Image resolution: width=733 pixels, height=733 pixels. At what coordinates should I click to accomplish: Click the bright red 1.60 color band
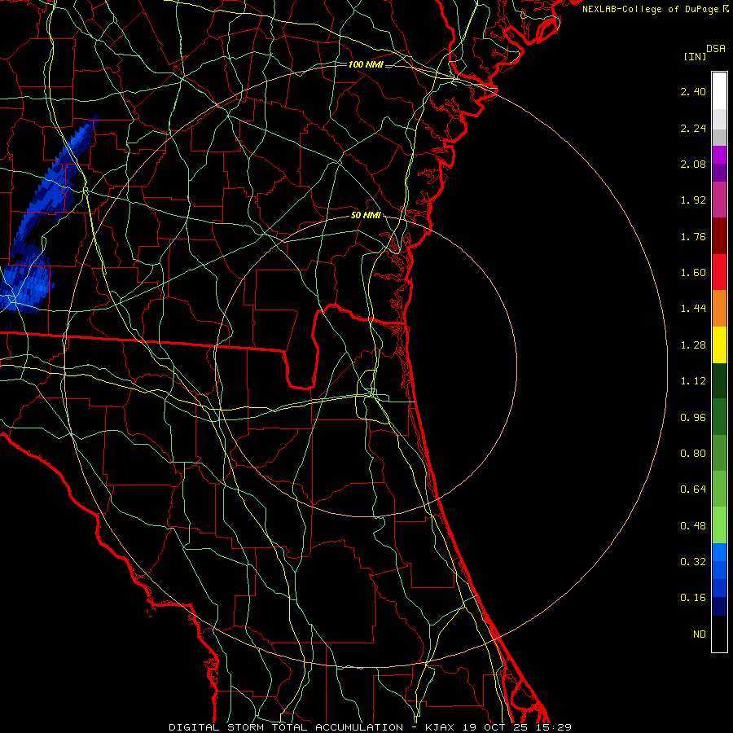point(719,272)
